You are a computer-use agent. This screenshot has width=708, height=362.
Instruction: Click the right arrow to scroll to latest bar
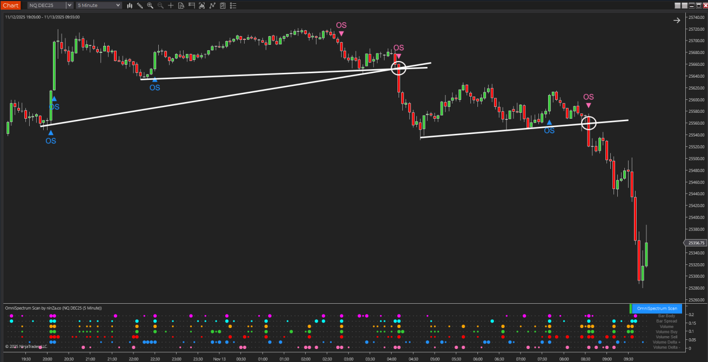(677, 21)
